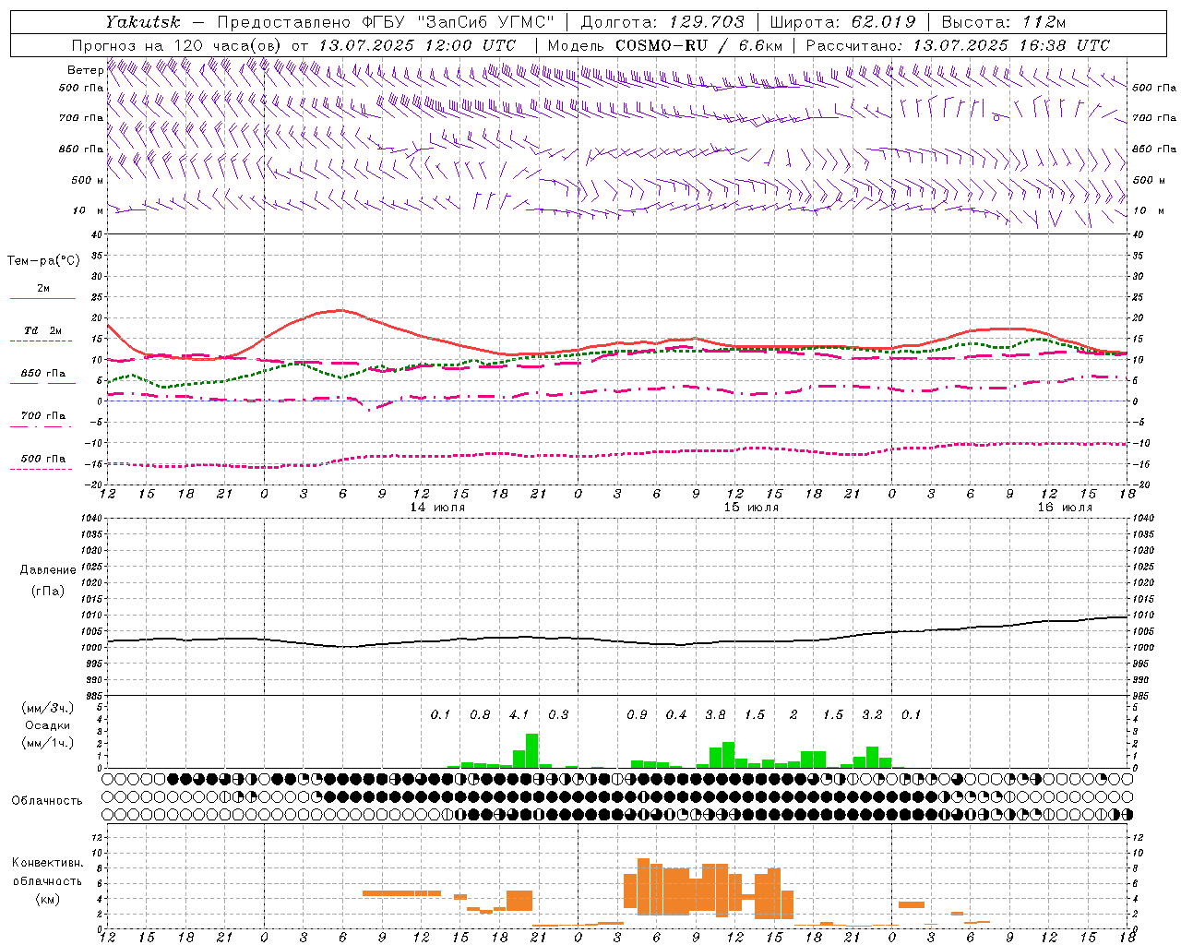Screen dimensions: 1181x945
Task: Click the Давление pressure panel label
Action: click(x=48, y=570)
